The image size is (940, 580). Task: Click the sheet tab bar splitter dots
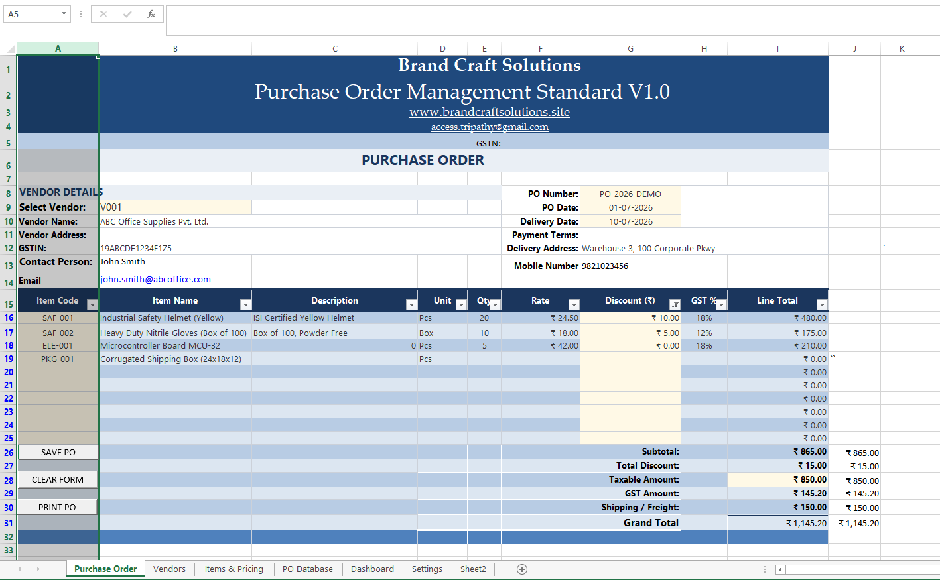[764, 569]
